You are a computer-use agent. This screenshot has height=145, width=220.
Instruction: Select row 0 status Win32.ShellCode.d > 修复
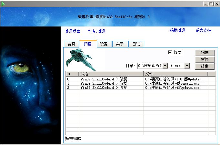coord(104,79)
